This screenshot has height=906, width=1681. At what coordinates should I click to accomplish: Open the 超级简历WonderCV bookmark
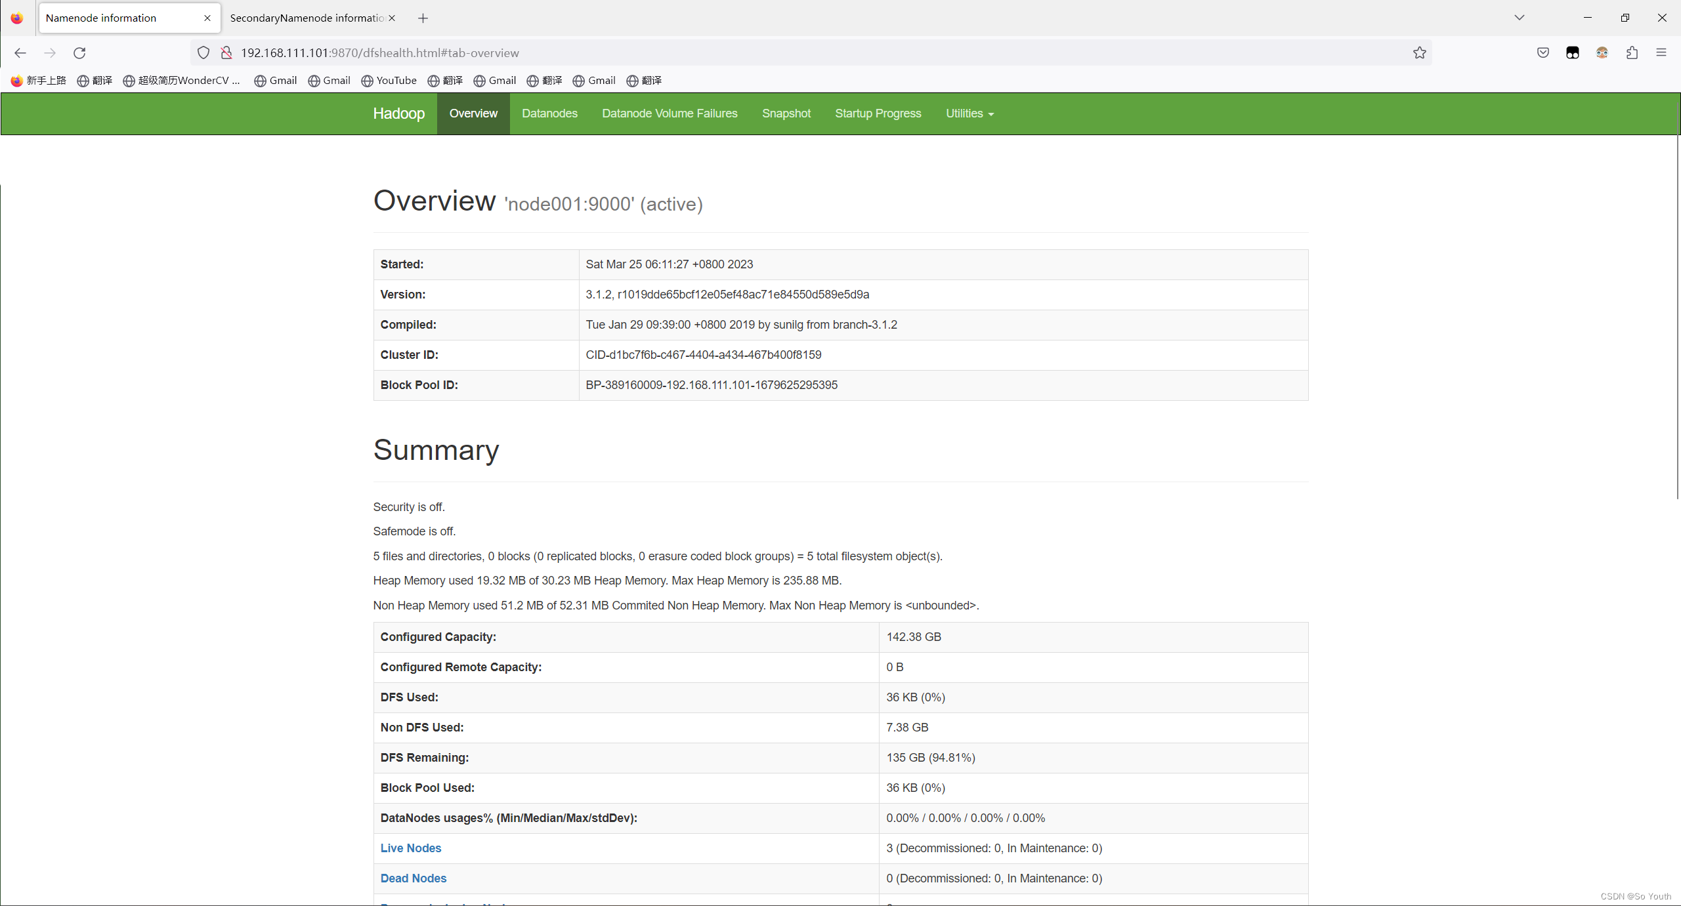point(181,81)
